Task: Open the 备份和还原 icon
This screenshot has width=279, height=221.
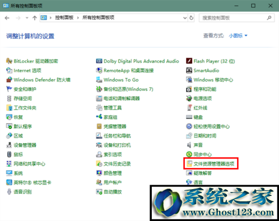Action: click(99, 89)
